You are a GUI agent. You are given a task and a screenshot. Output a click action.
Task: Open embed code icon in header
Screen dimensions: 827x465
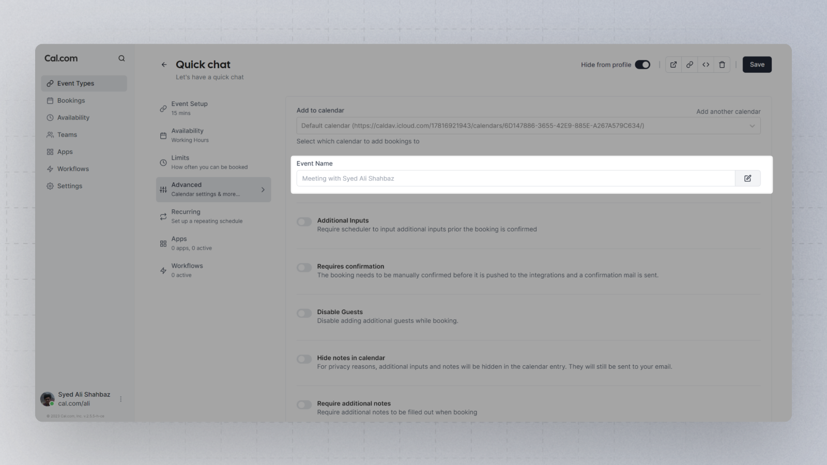click(706, 65)
